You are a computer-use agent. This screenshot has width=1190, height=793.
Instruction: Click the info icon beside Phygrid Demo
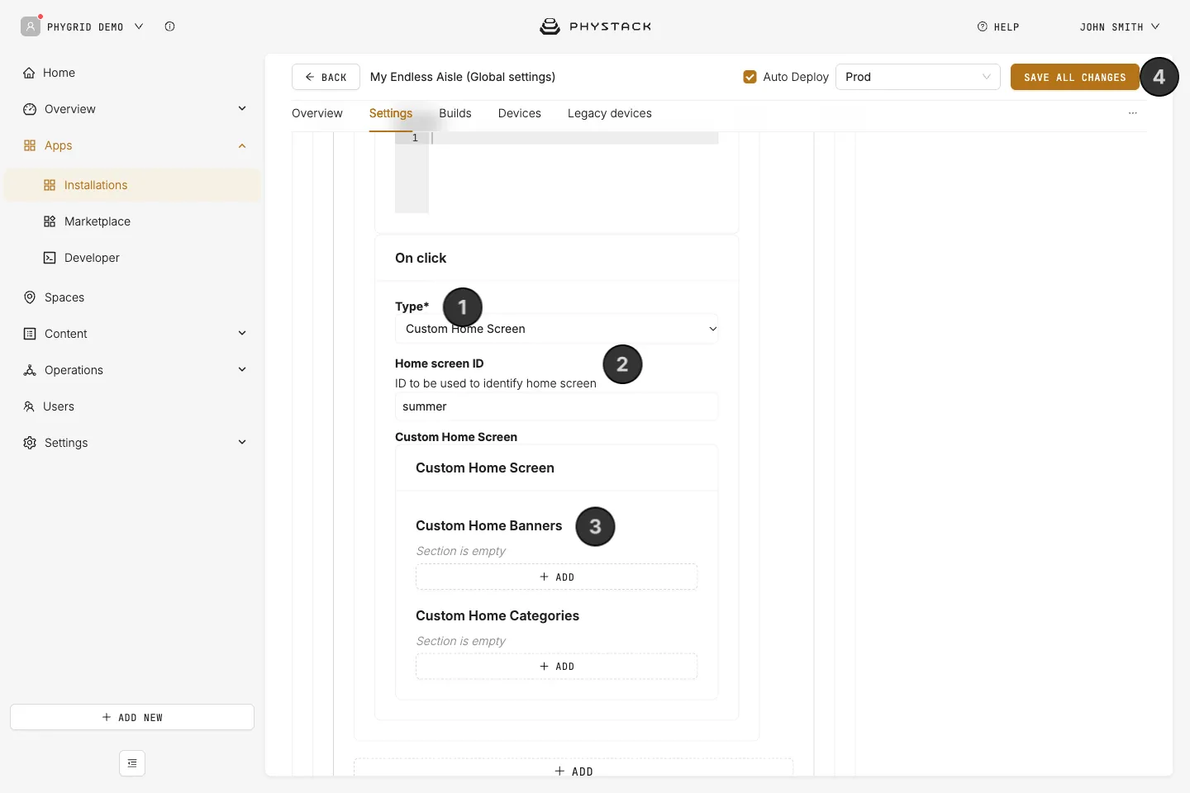coord(169,26)
